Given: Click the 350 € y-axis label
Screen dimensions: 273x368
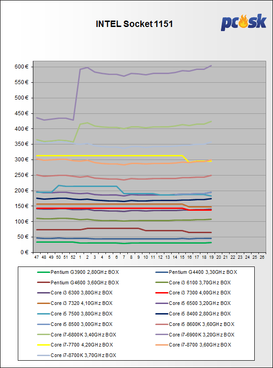Looking at the screenshot, I should click(x=21, y=144).
